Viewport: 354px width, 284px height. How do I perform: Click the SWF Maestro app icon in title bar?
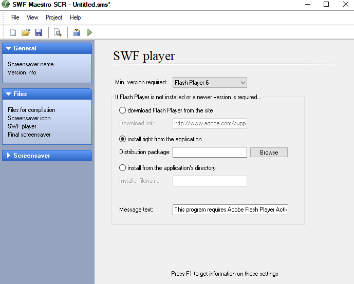[5, 5]
